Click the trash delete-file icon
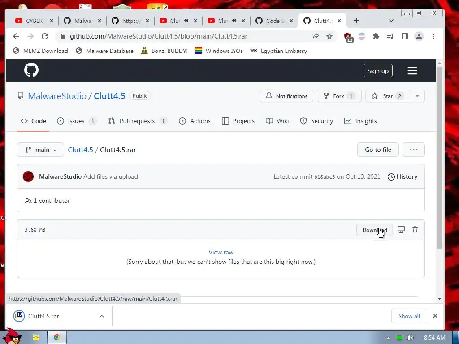 pyautogui.click(x=415, y=230)
